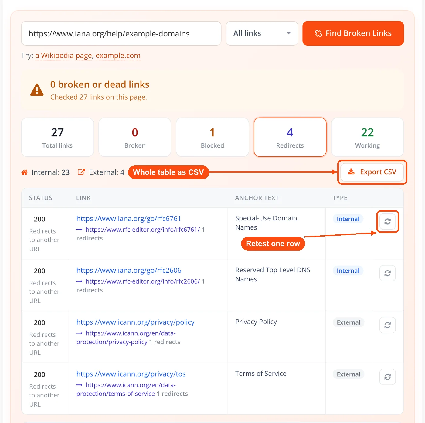Open the iana.org/go/rfc6761 link
This screenshot has height=423, width=425.
click(129, 219)
